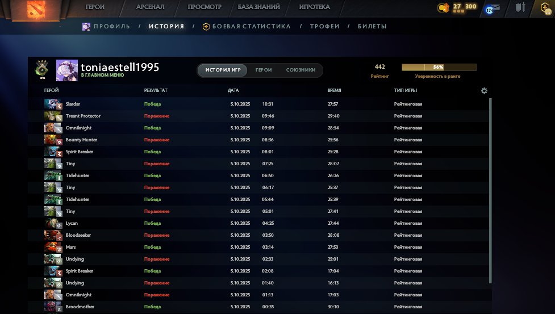Viewport: 555px width, 314px height.
Task: Select the СОЮЗНИКИ toggle option
Action: [x=301, y=70]
